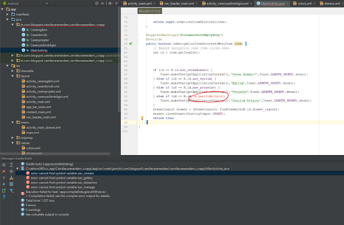Click the Project panel horizontal scrollbar
Image resolution: width=344 pixels, height=225 pixels.
55,154
